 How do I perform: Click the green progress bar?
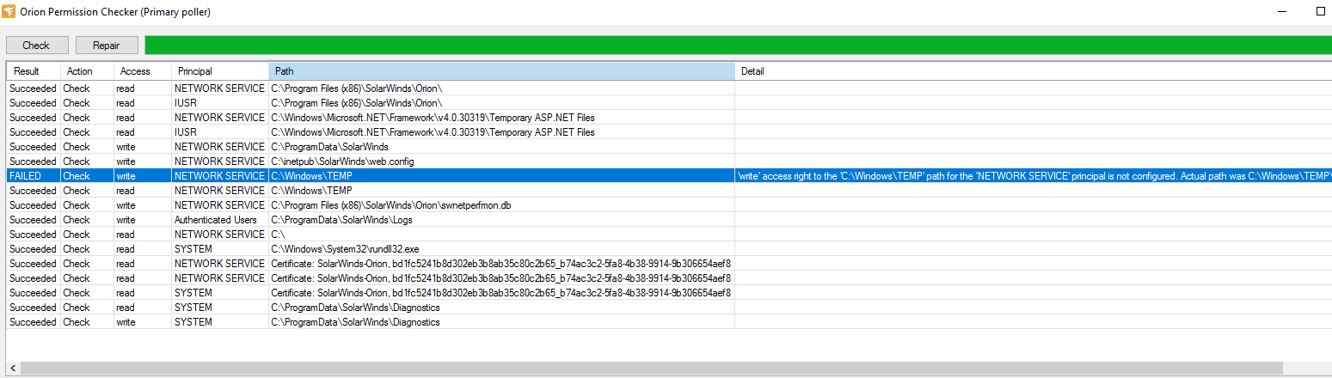738,46
